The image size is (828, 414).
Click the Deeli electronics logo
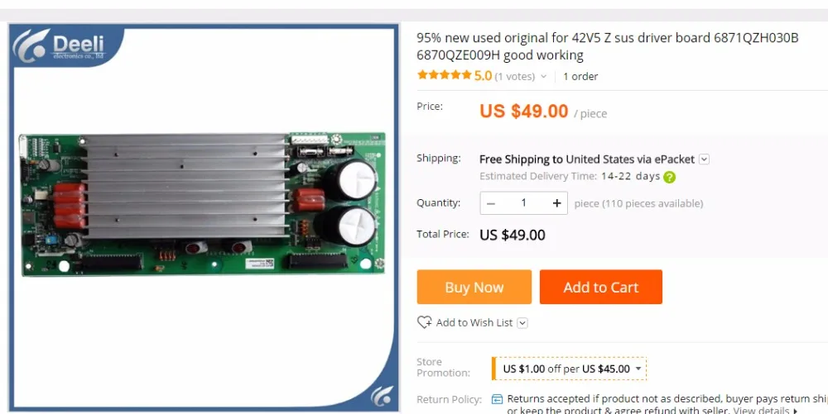[60, 45]
